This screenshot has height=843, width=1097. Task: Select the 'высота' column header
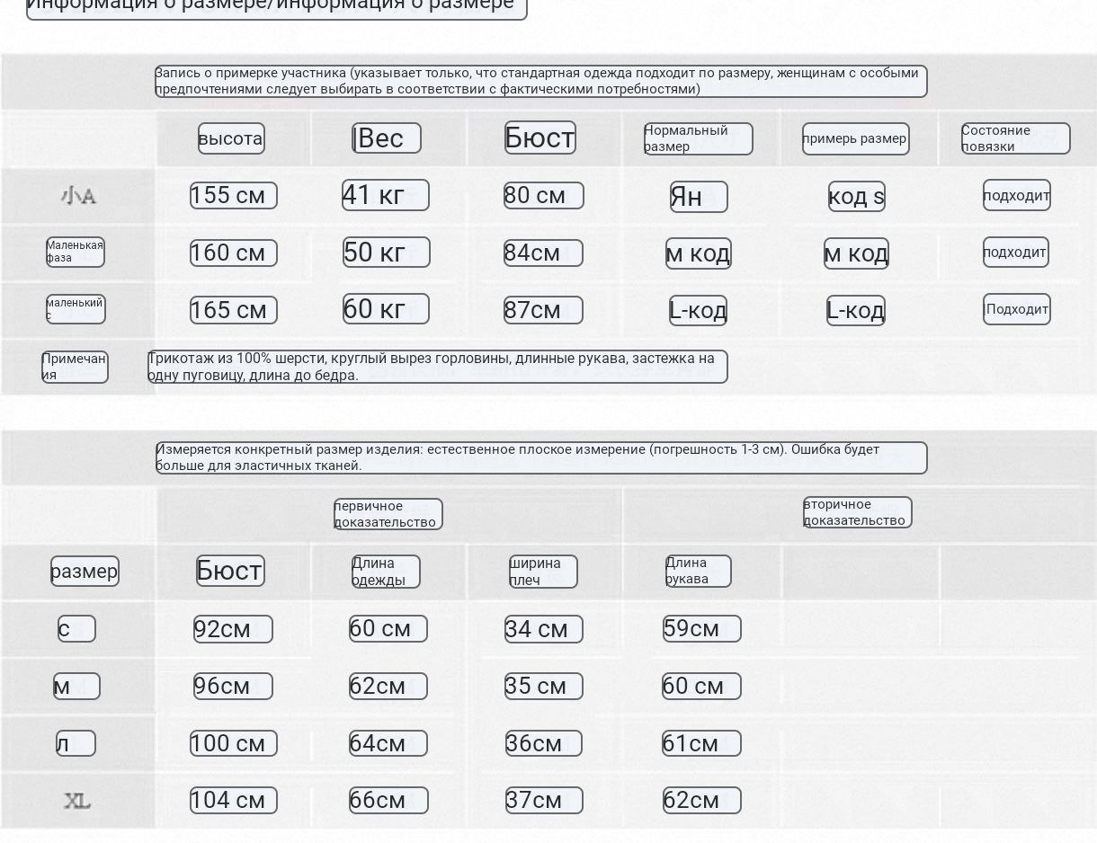(x=231, y=138)
